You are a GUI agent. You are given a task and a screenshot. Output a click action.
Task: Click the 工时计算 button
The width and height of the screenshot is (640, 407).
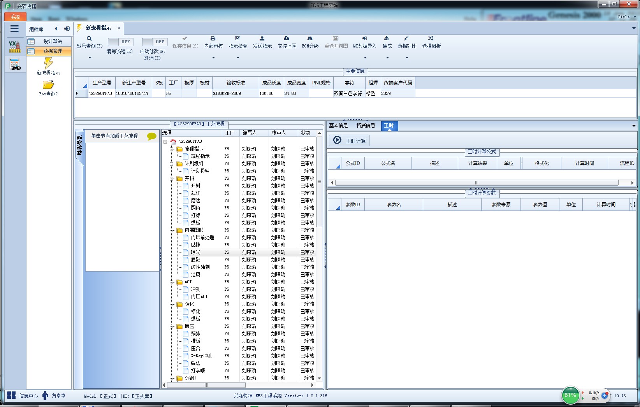(349, 140)
